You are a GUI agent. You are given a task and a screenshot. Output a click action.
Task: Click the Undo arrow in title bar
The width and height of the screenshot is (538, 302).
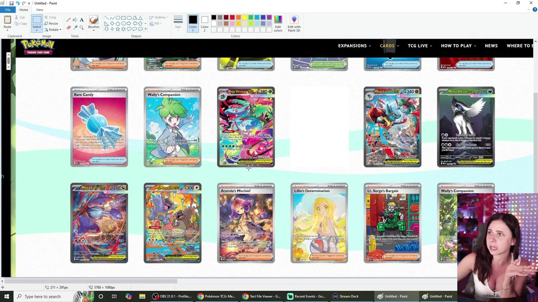point(18,3)
